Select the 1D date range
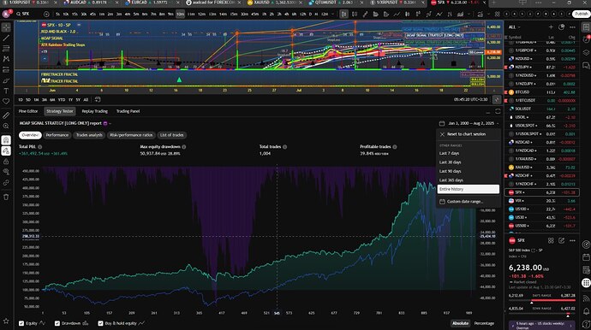The image size is (591, 330). click(x=21, y=100)
